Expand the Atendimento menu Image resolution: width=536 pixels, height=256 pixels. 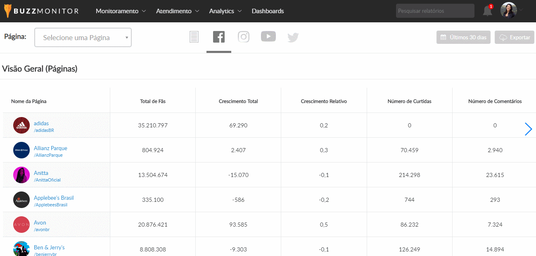178,11
